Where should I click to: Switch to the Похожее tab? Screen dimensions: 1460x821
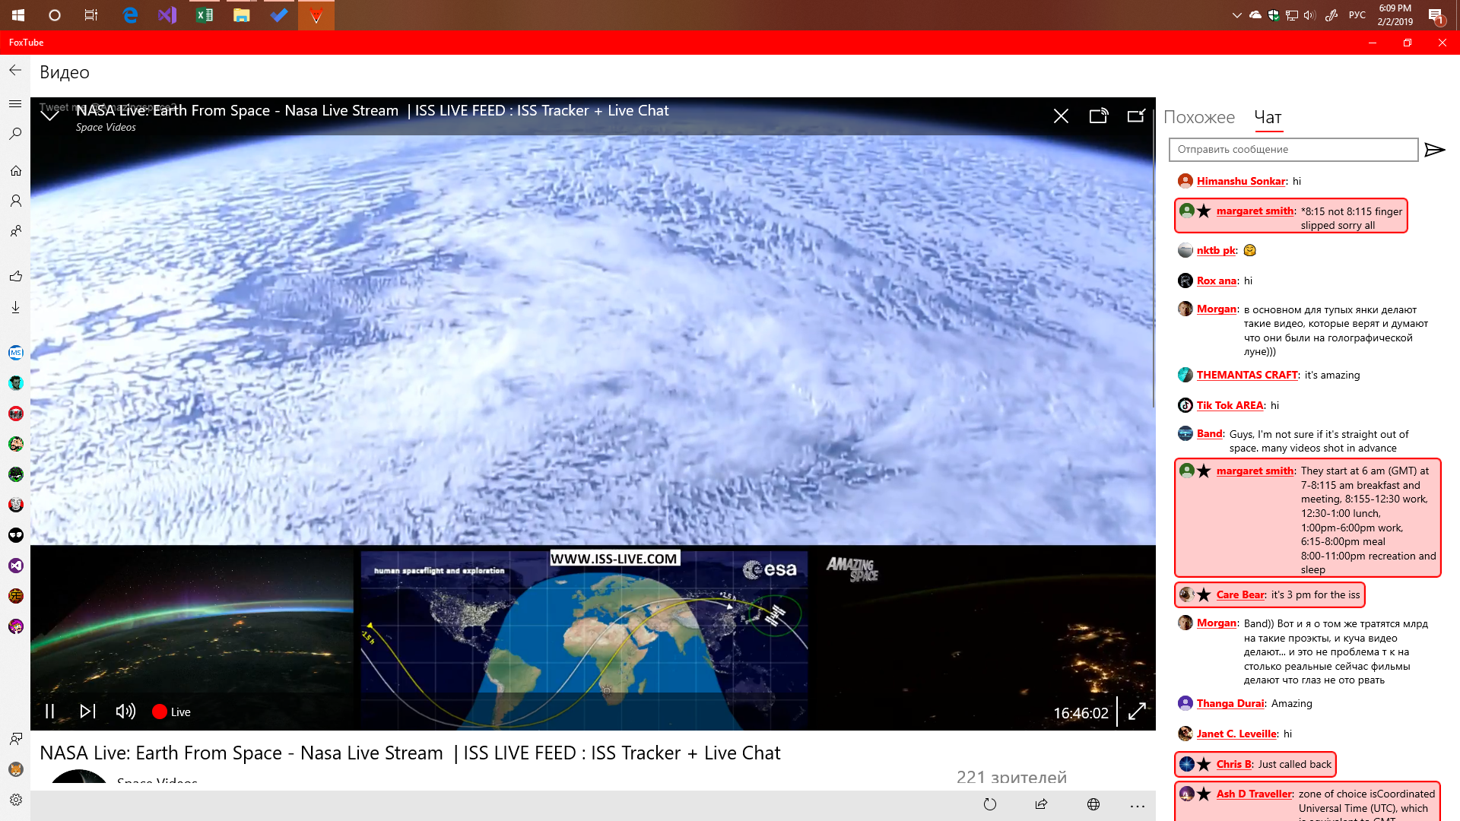tap(1199, 117)
